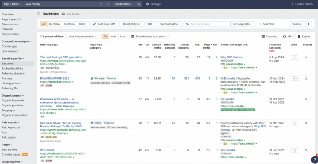Open SEO Case Study bakery article link
The height and width of the screenshot is (164, 318).
click(x=61, y=125)
